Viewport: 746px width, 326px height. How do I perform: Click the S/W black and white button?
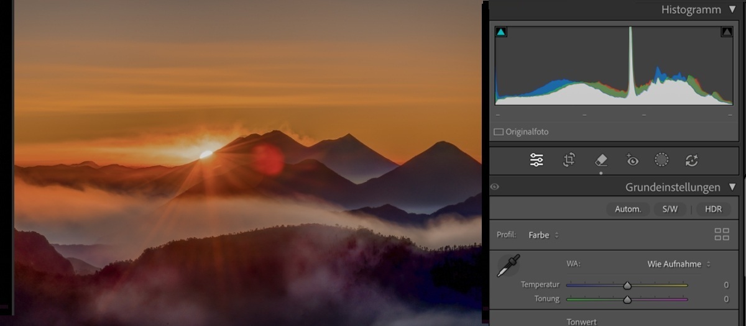pyautogui.click(x=670, y=209)
